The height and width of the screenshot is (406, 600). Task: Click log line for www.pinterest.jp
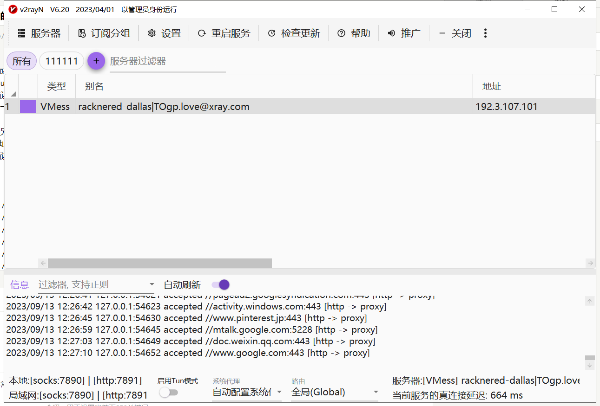[186, 318]
